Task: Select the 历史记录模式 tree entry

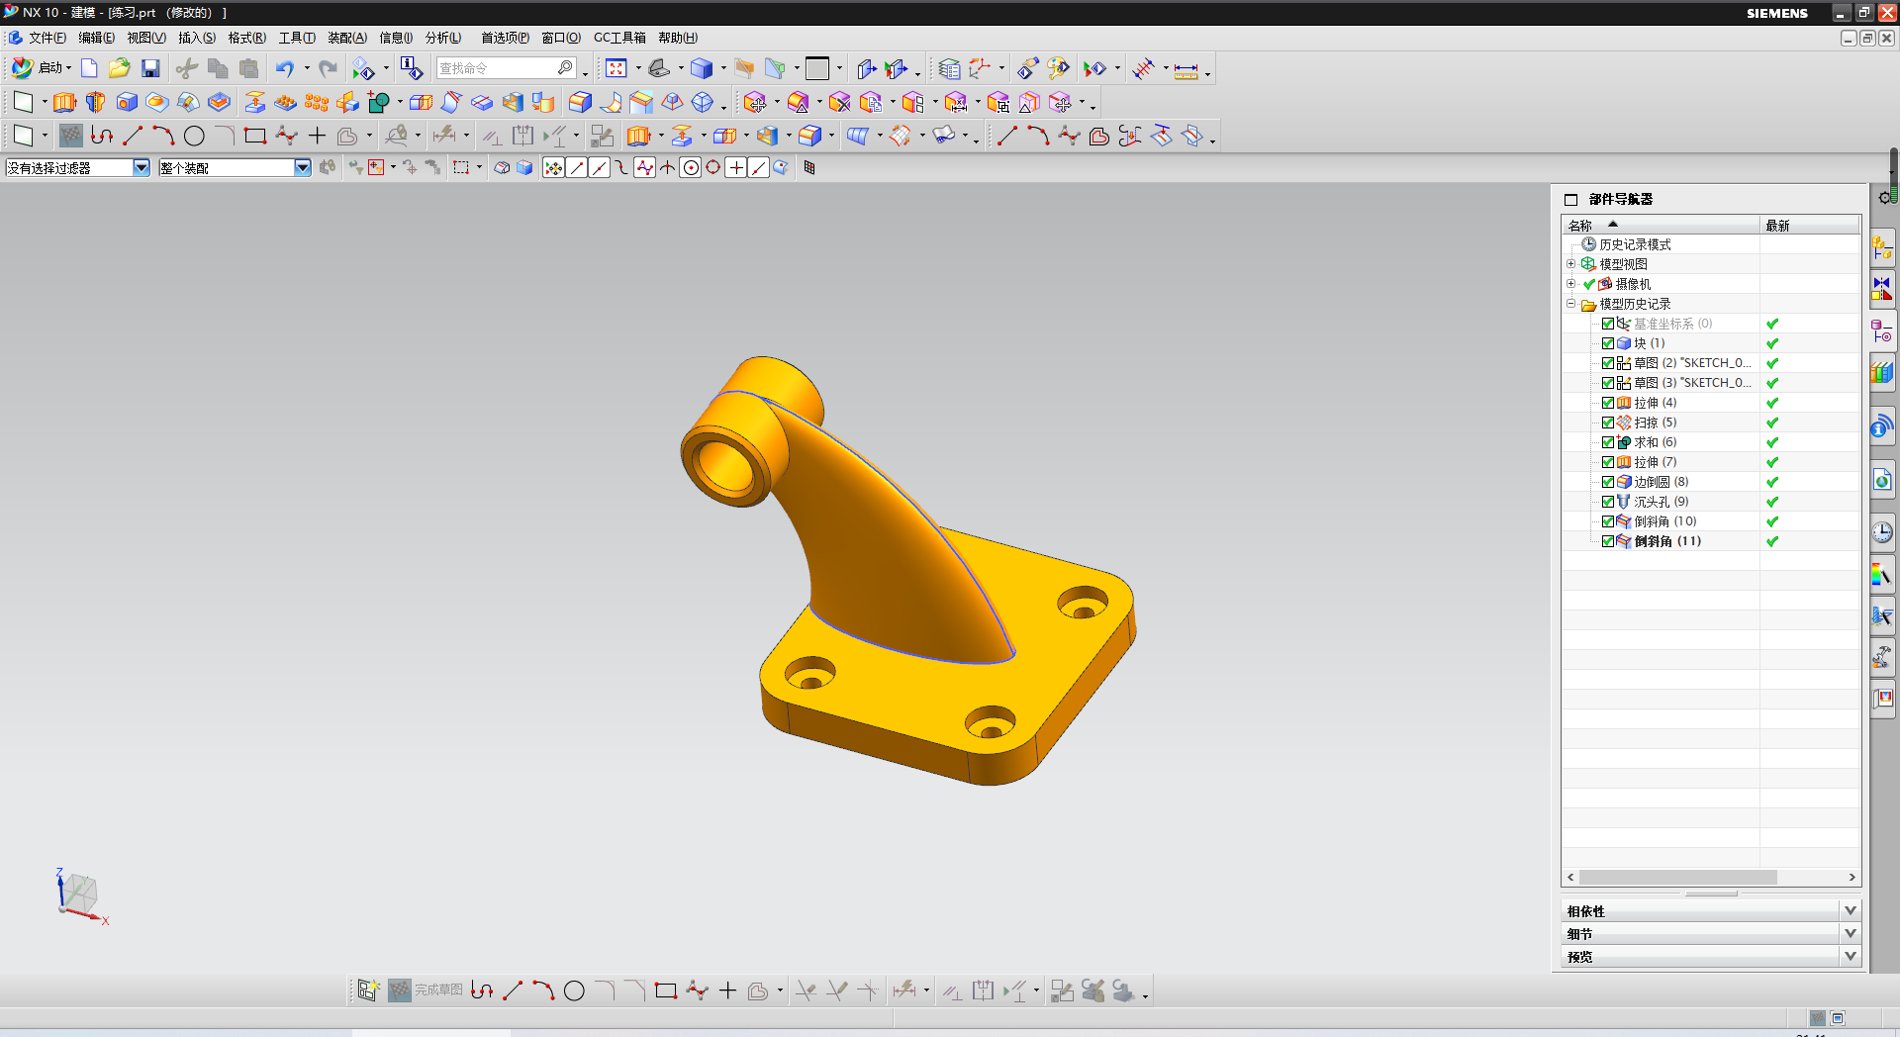Action: [1635, 244]
